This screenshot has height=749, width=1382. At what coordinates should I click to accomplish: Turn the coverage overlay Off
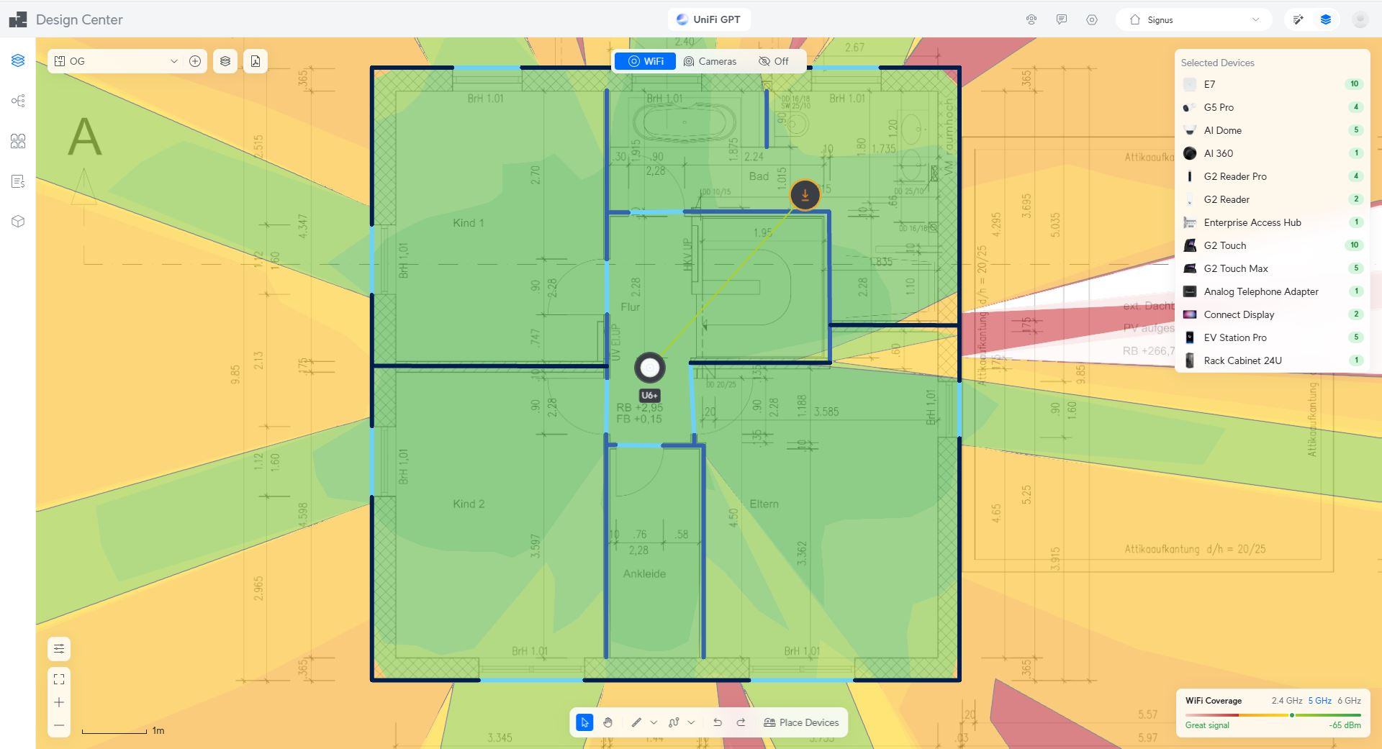pyautogui.click(x=774, y=61)
